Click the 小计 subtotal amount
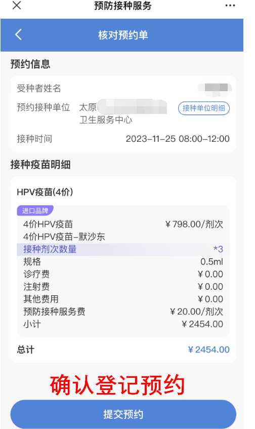The width and height of the screenshot is (255, 429). pyautogui.click(x=202, y=324)
